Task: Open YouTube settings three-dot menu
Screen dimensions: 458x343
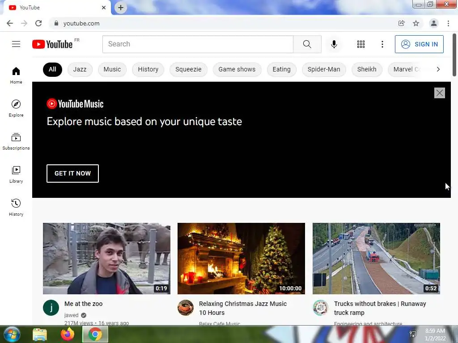Action: (x=382, y=44)
